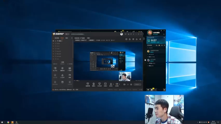Open chat icon at game client bottom
221x124 pixels.
148,90
